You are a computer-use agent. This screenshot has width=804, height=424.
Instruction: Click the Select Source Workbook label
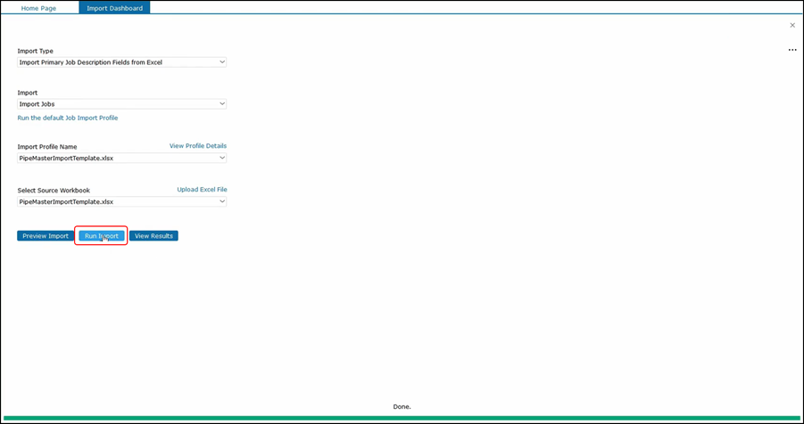pos(54,190)
